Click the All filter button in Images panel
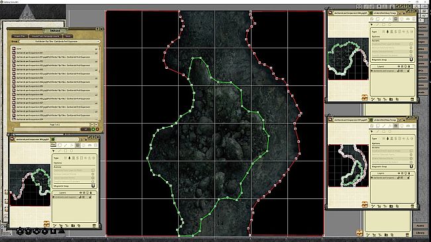431x242 pixels. click(x=86, y=129)
